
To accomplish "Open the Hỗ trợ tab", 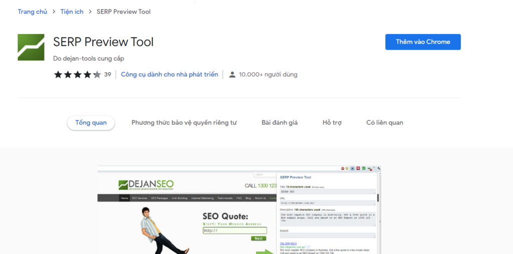I will coord(332,123).
